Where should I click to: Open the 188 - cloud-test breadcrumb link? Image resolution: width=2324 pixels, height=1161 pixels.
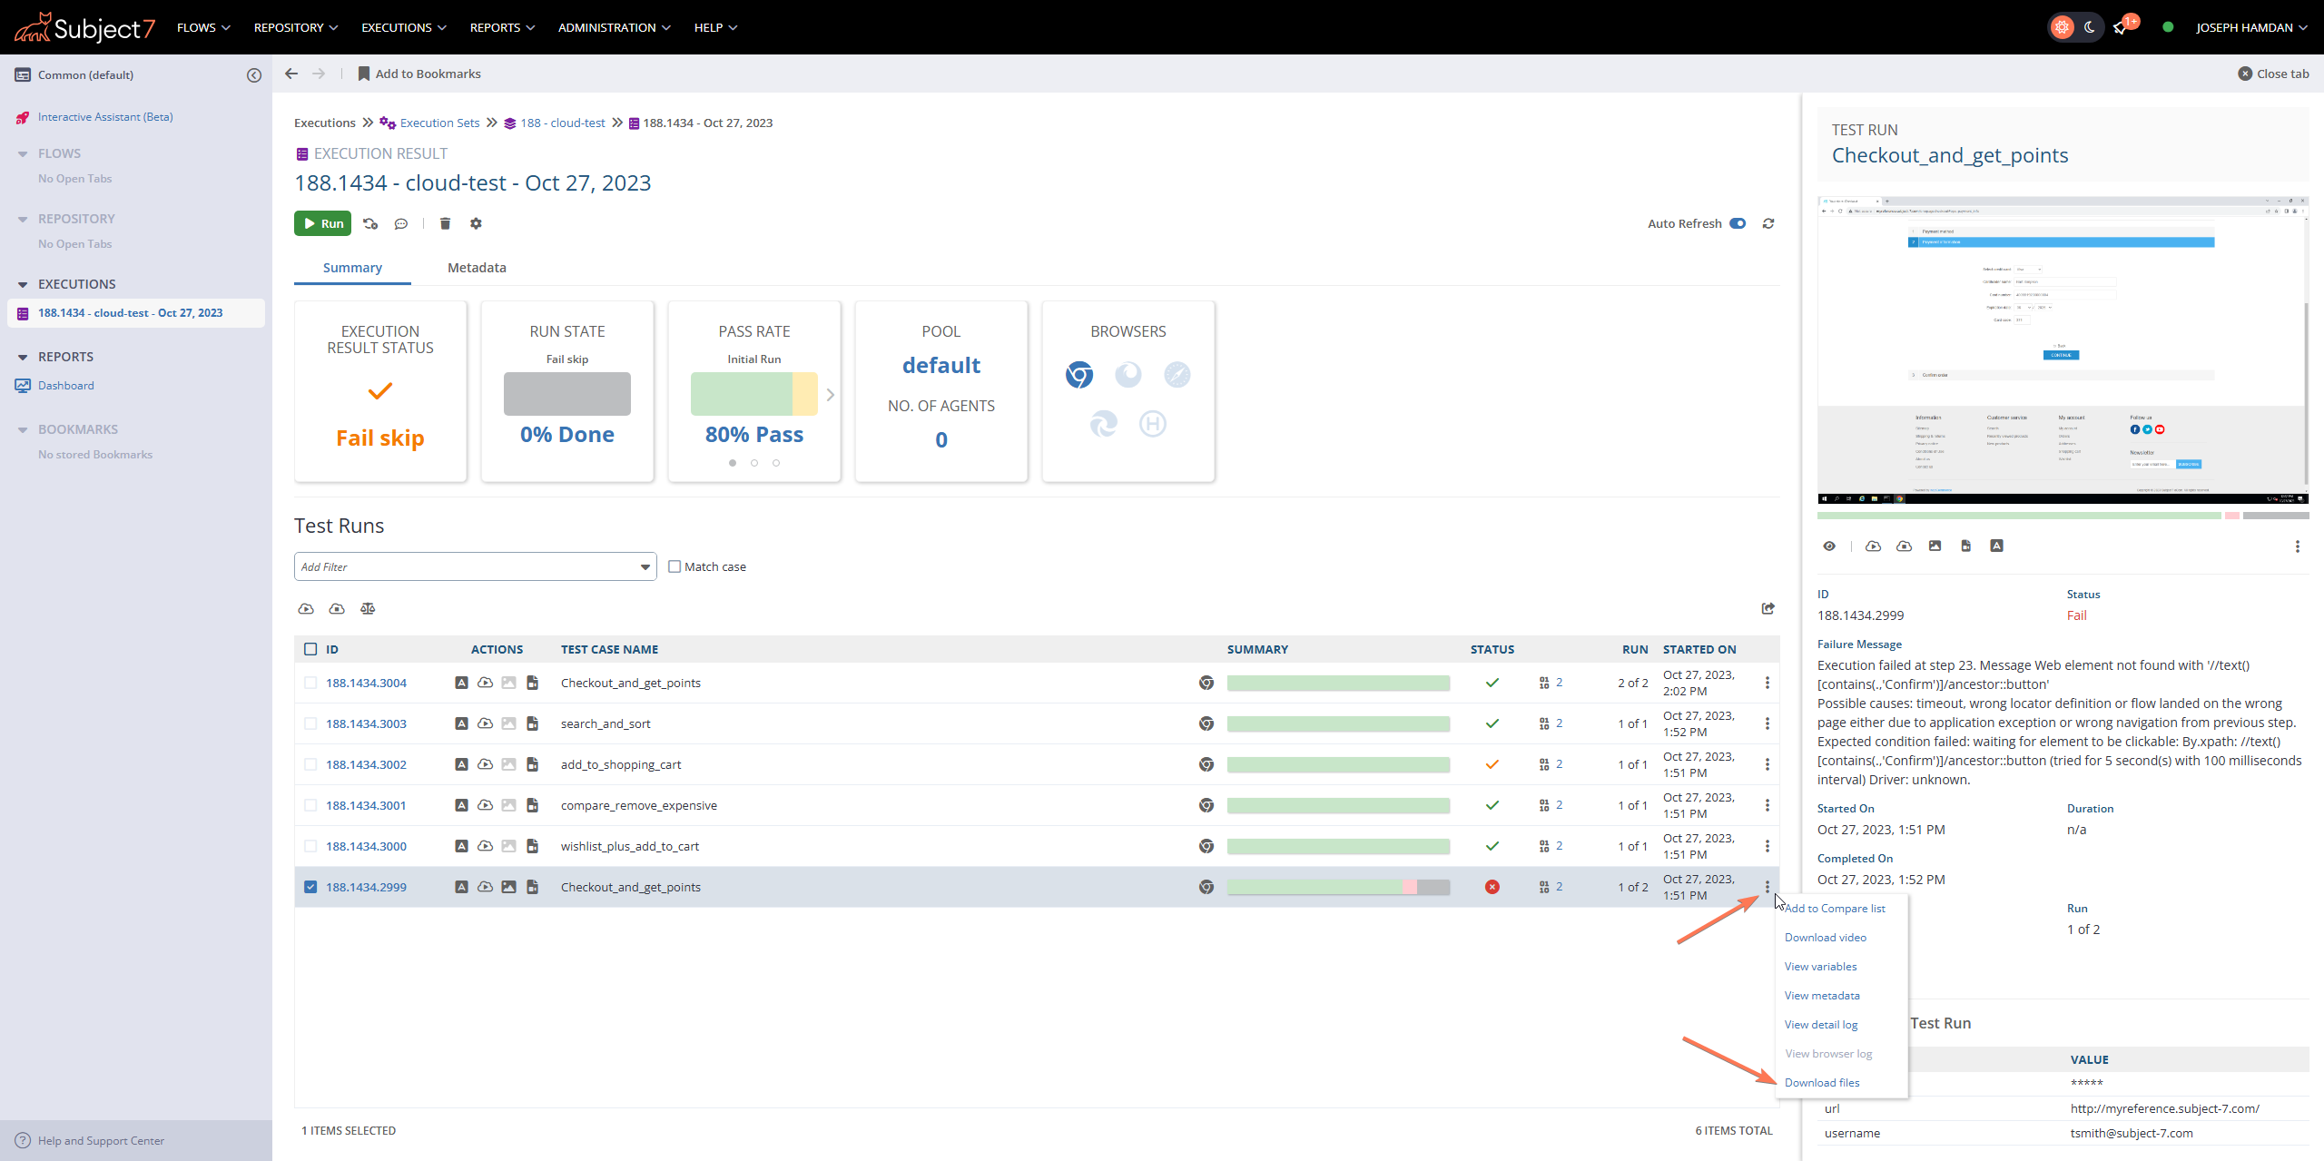[x=562, y=123]
